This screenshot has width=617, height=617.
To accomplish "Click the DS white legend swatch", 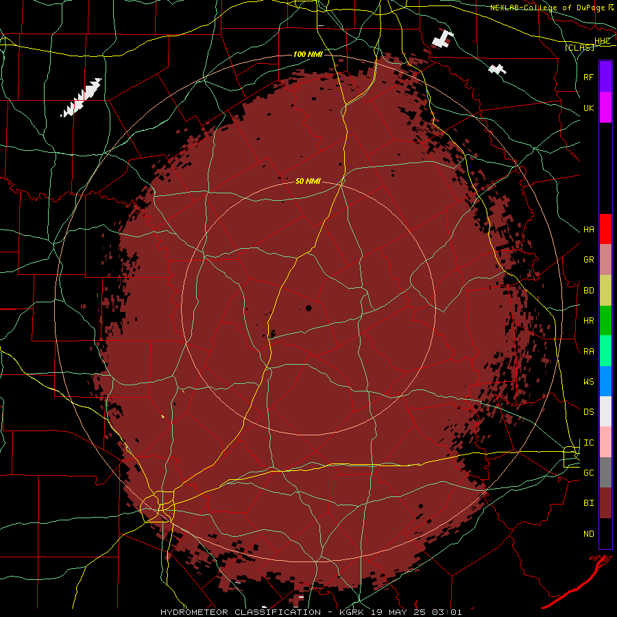I will [605, 411].
